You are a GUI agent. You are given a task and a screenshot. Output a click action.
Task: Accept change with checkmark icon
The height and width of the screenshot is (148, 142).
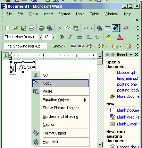pyautogui.click(x=89, y=46)
